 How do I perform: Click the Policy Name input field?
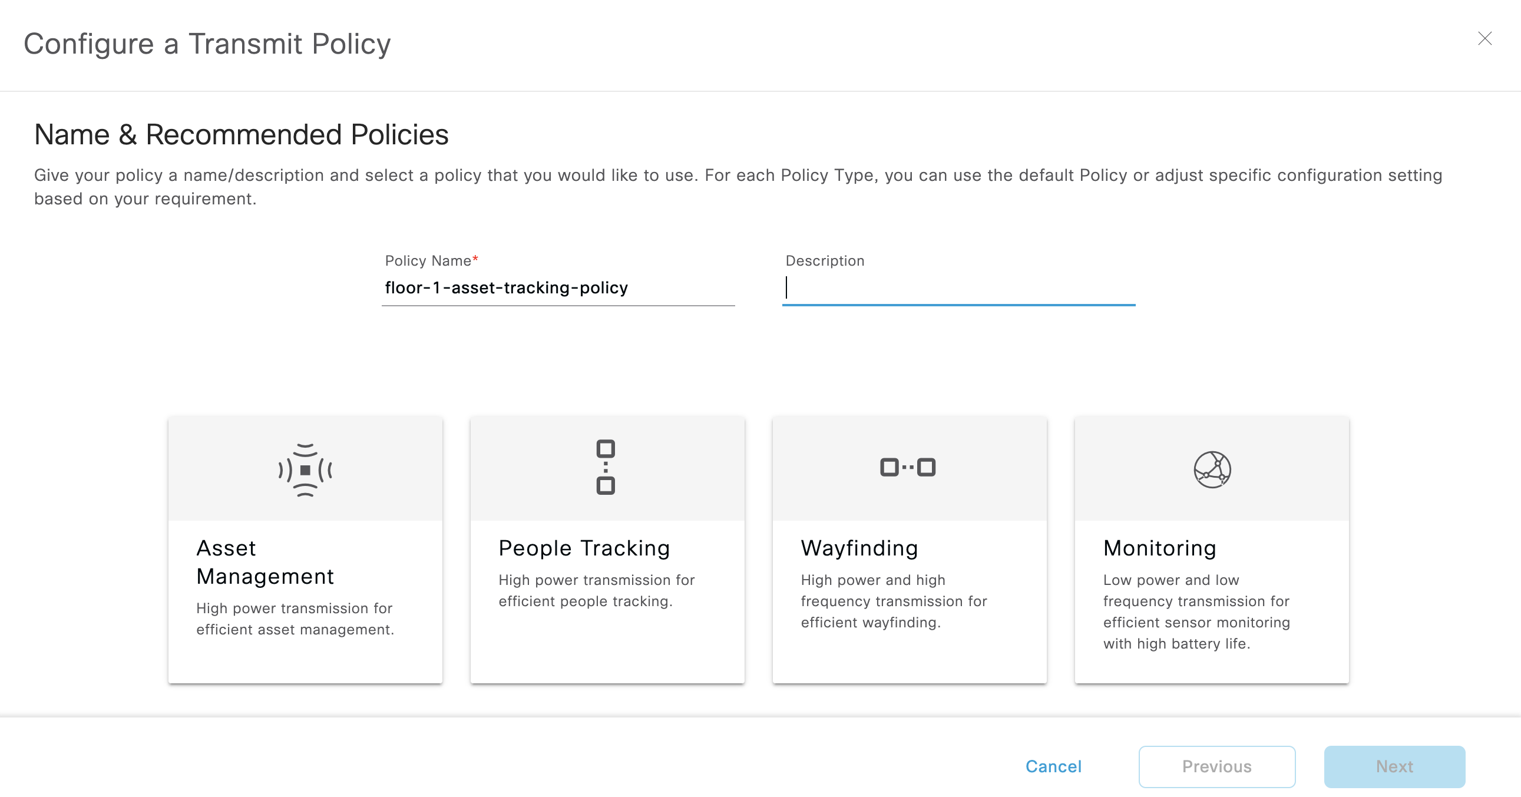click(557, 288)
